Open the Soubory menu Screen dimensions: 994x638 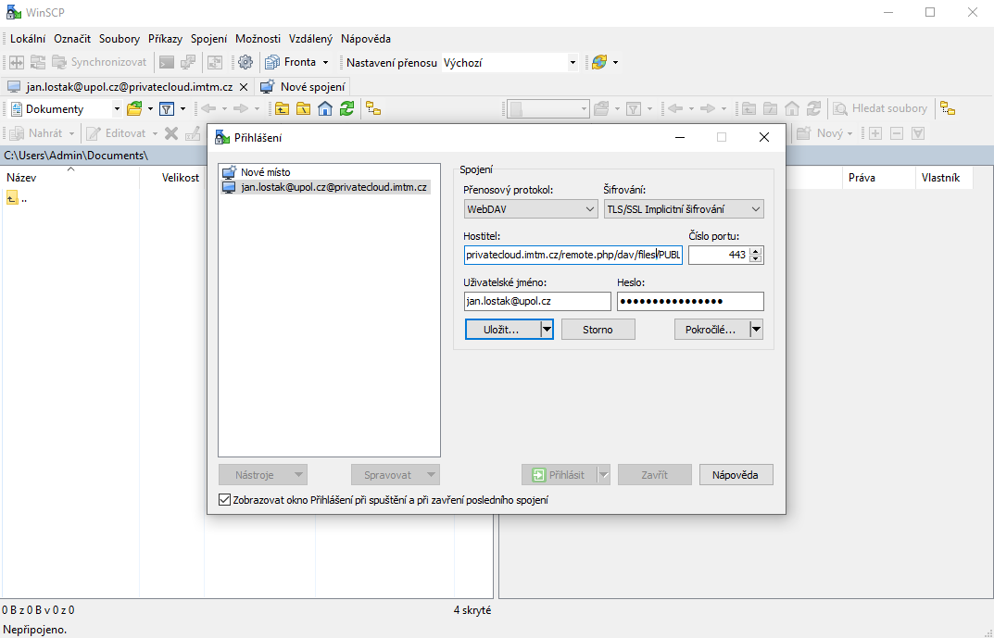(120, 39)
